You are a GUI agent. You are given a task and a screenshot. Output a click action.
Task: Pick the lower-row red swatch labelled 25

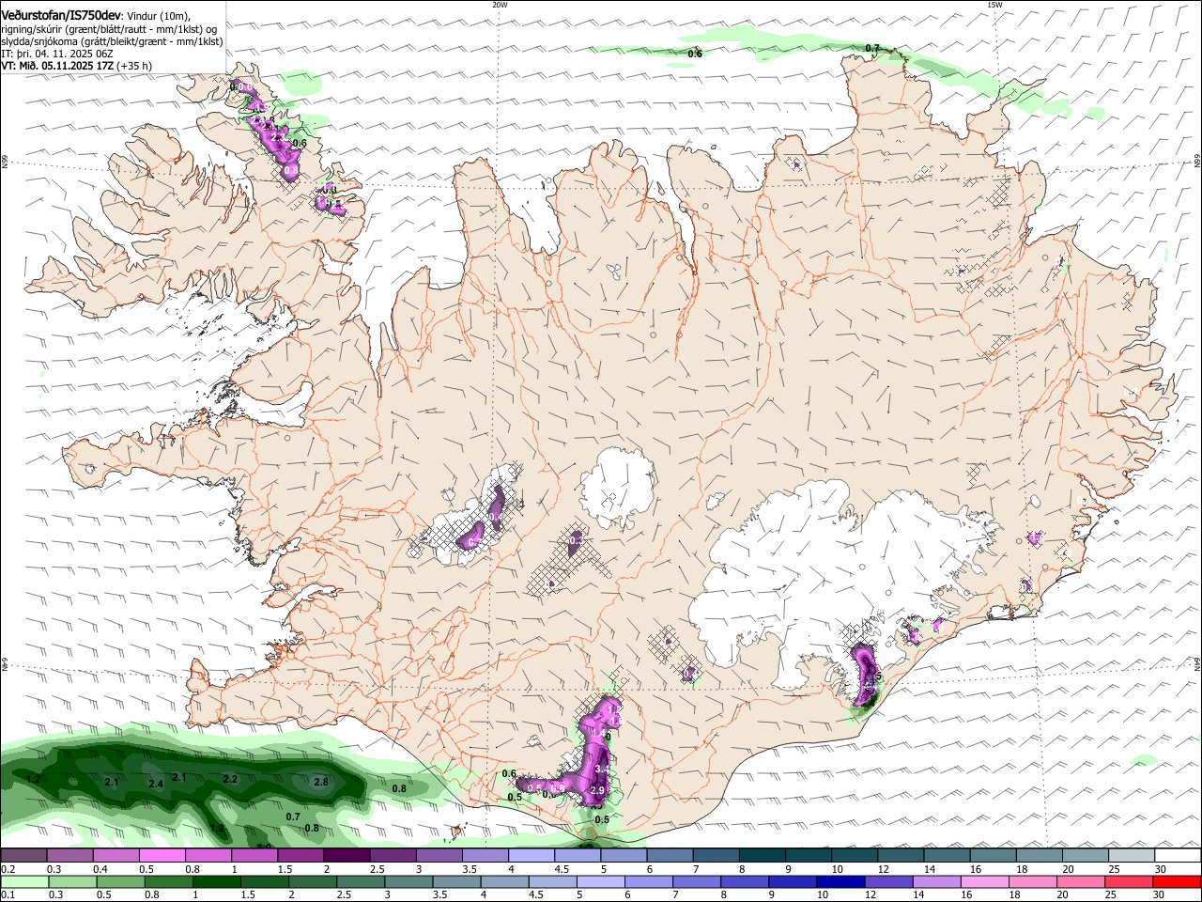pyautogui.click(x=1128, y=882)
